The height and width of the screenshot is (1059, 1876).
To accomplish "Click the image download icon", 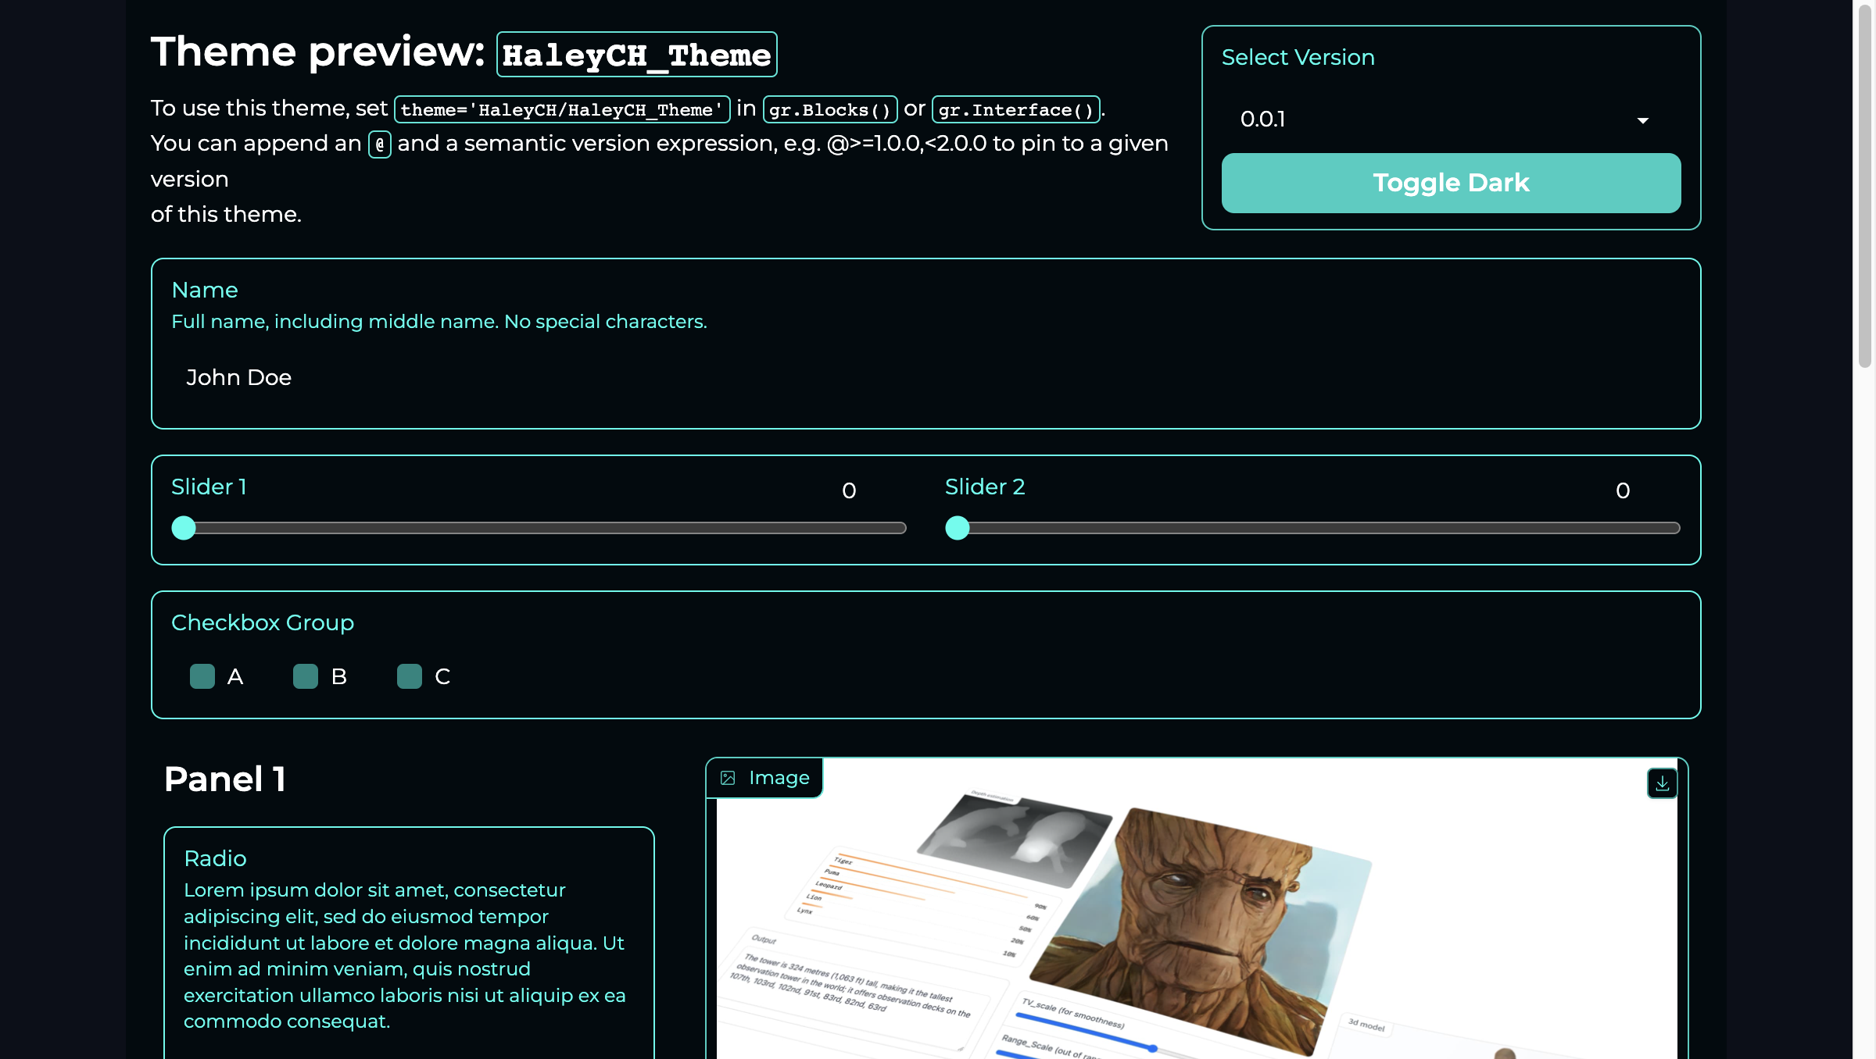I will pyautogui.click(x=1663, y=783).
